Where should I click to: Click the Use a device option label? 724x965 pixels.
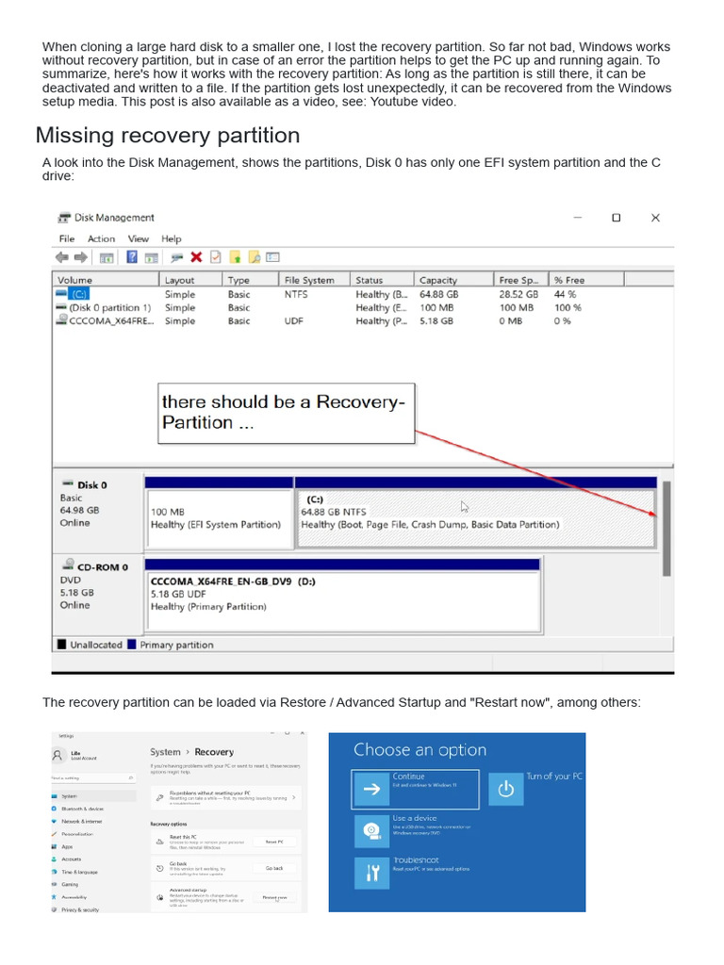415,818
